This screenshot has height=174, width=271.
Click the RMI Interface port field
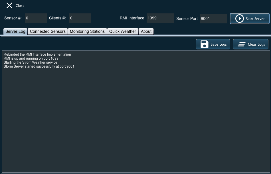pos(160,18)
